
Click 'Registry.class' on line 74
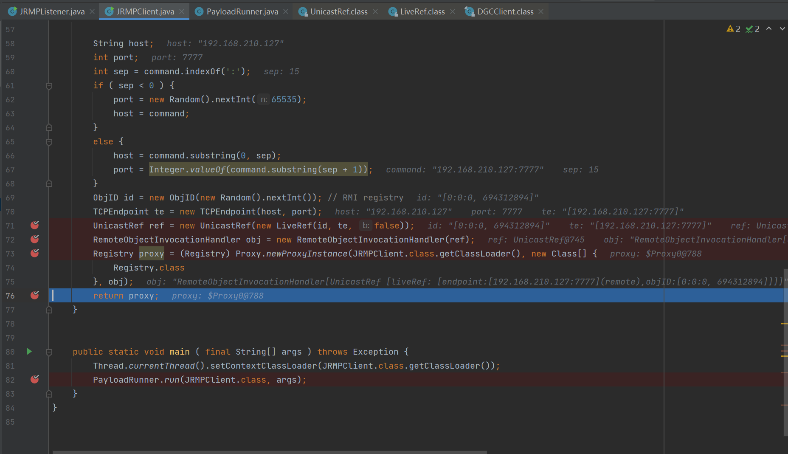[x=149, y=268]
